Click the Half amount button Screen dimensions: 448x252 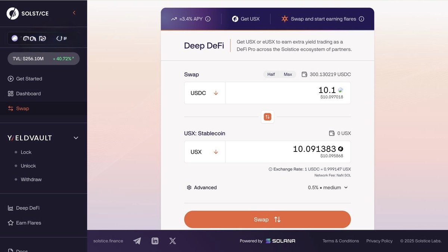pos(271,74)
